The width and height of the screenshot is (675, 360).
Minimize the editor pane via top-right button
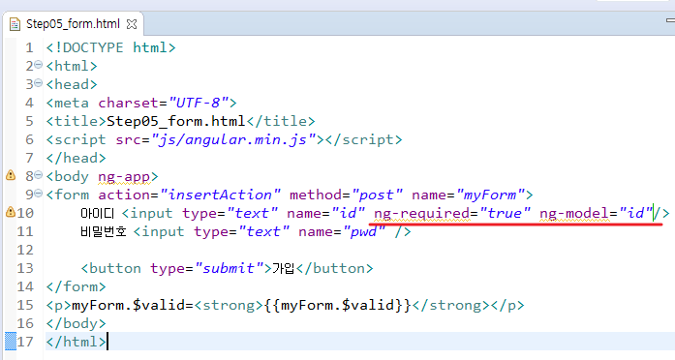coord(670,20)
